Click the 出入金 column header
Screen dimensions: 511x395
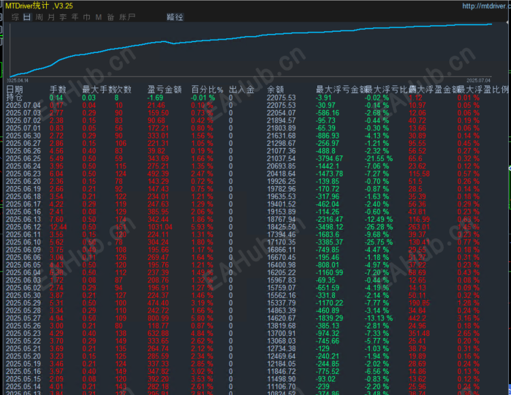coord(241,90)
